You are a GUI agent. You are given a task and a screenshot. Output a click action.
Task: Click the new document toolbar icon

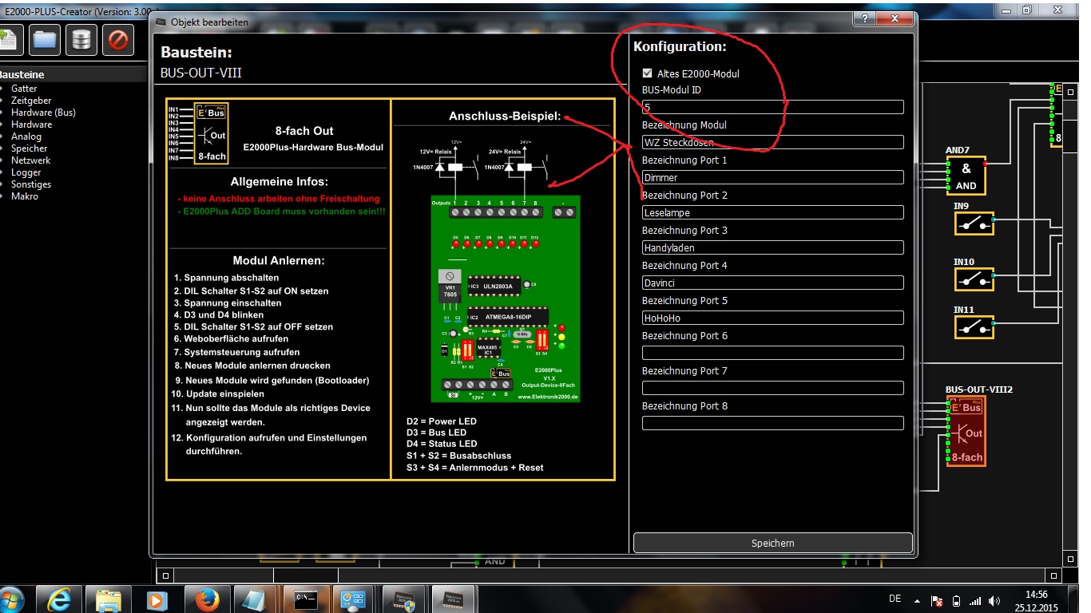[x=10, y=39]
